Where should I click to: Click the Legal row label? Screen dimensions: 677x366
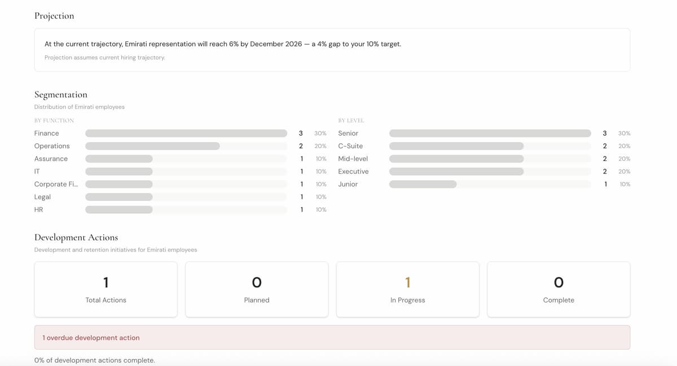(x=42, y=197)
